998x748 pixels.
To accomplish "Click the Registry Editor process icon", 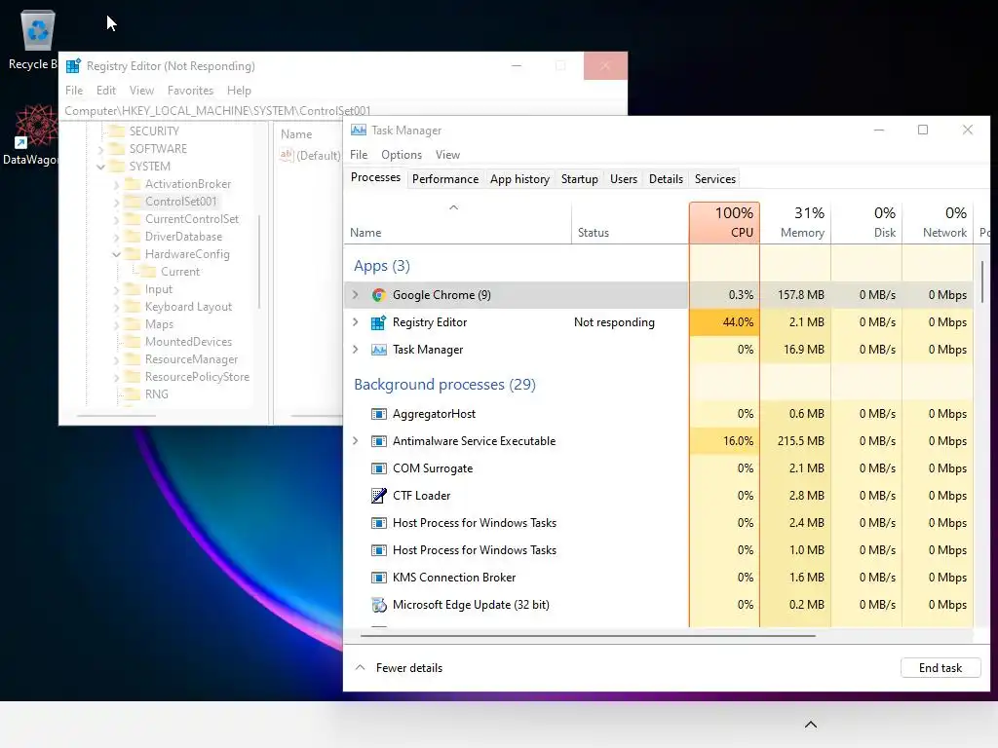I will click(379, 322).
